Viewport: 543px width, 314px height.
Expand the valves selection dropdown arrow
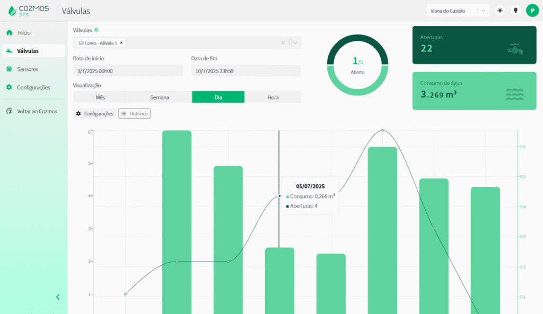(295, 43)
